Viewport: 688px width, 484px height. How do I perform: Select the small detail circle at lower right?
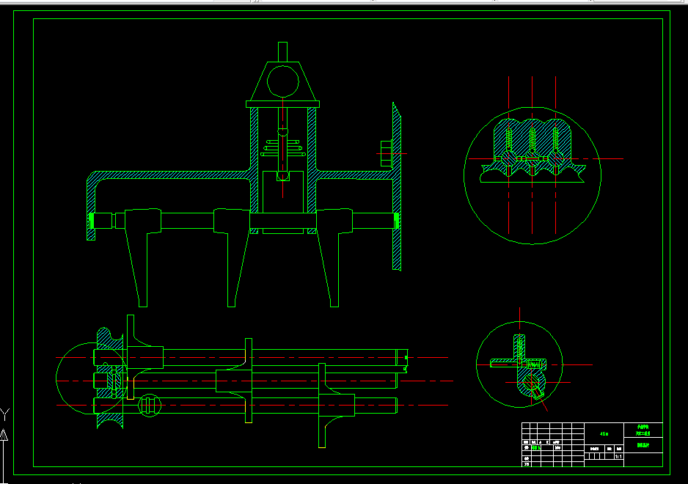519,364
